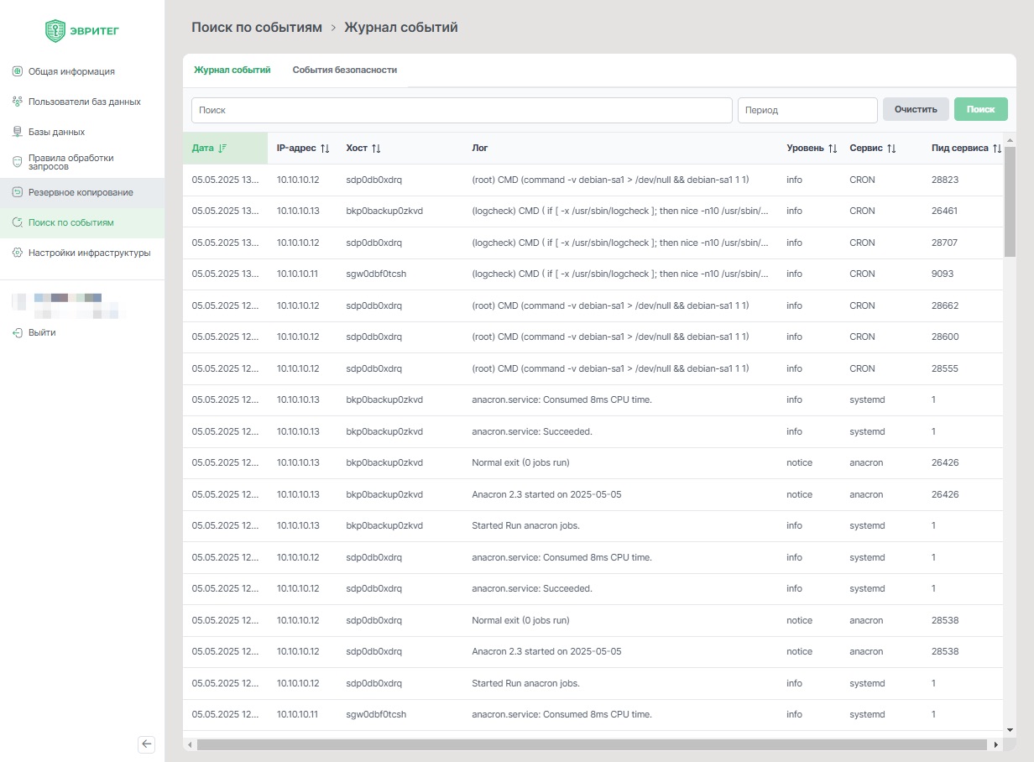
Task: Click the Резервное копирование icon
Action: point(17,192)
